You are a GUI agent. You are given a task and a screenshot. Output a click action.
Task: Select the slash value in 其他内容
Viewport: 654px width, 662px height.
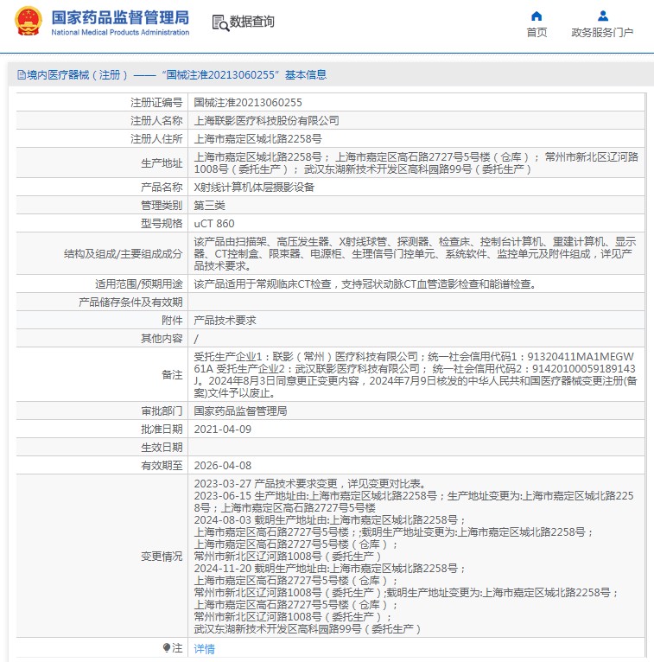click(196, 339)
